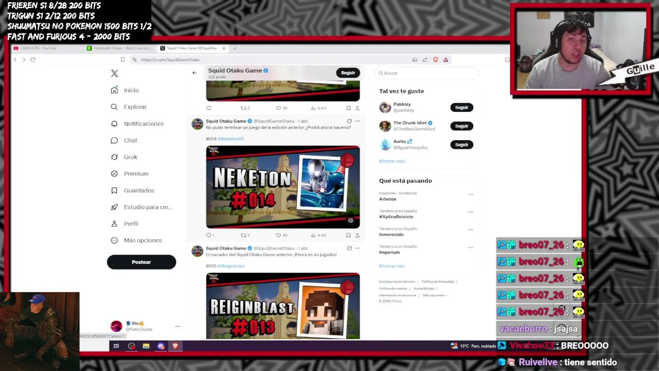Click the @Neketon01 mention link
Image resolution: width=659 pixels, height=371 pixels.
point(231,139)
